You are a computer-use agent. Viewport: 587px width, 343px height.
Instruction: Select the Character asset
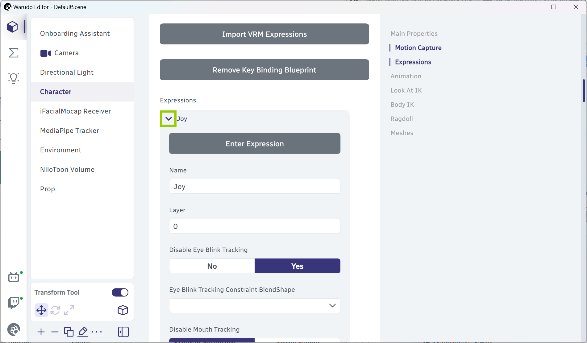pyautogui.click(x=82, y=92)
